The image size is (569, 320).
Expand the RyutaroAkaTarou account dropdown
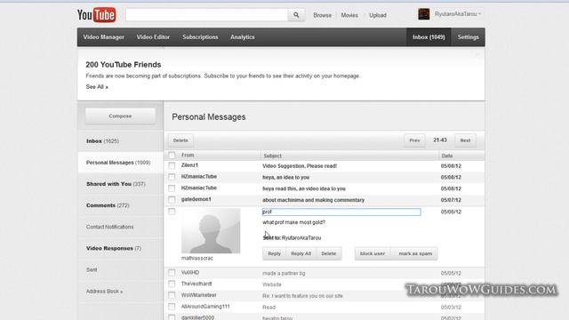click(x=458, y=14)
